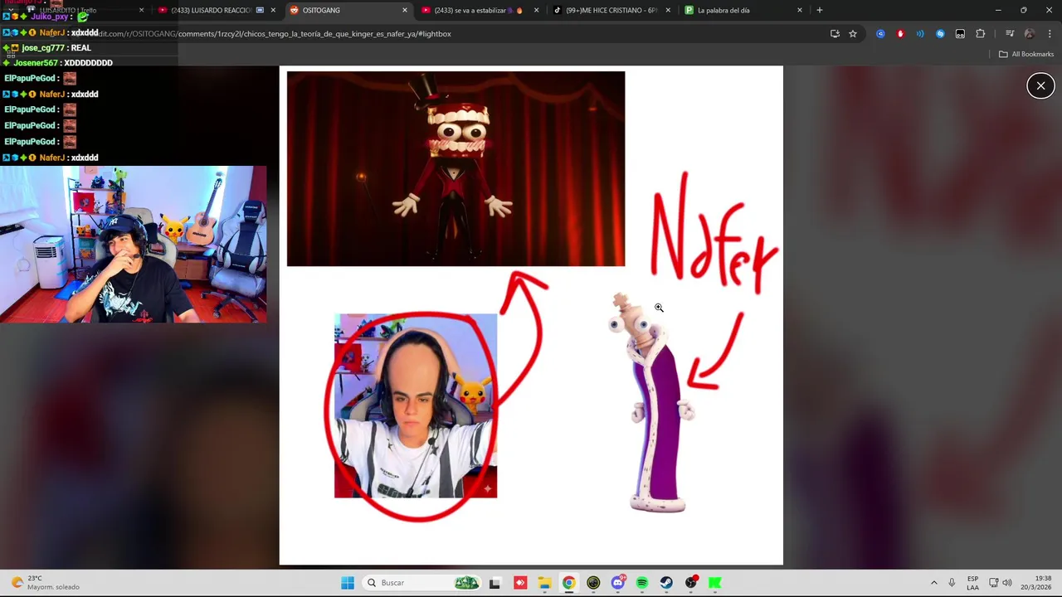Viewport: 1062px width, 597px height.
Task: Close the La palabra del día tab
Action: click(800, 10)
